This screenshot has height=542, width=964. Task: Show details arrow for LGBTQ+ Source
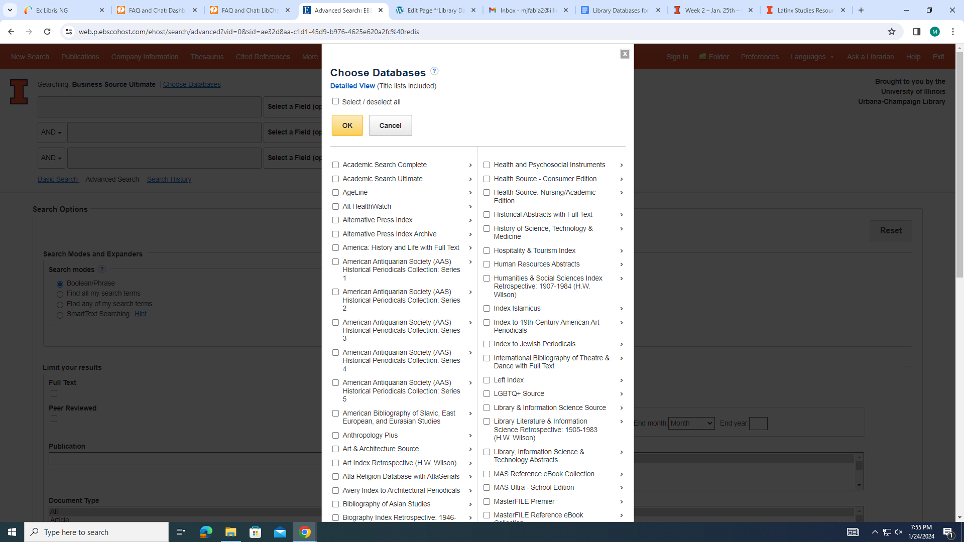(622, 394)
